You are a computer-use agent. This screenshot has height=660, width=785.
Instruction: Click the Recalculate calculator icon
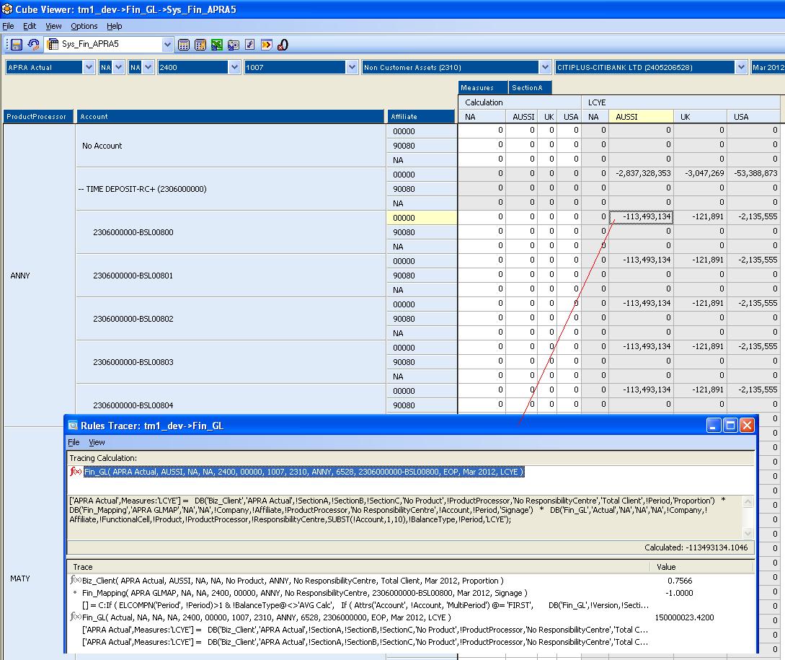tap(184, 45)
